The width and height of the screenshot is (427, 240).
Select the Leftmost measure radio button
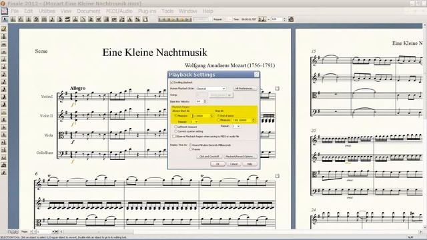(x=175, y=127)
